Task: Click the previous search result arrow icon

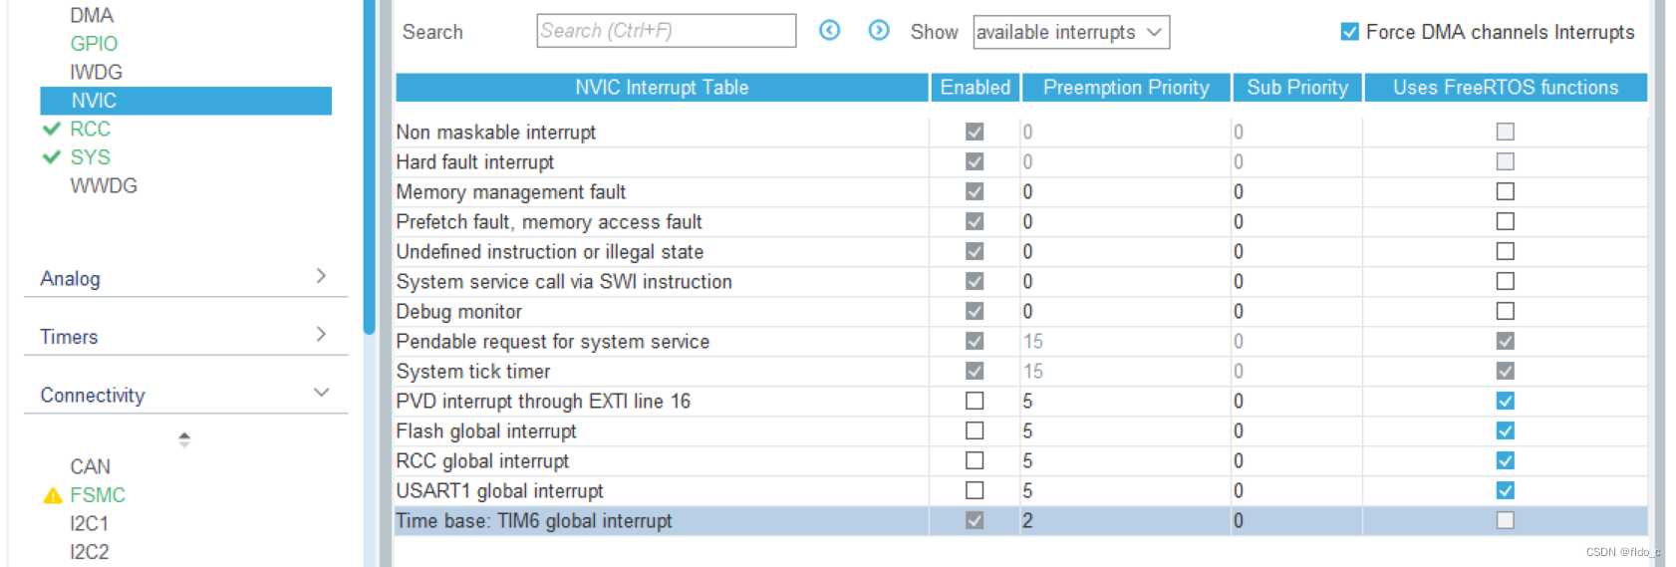Action: click(829, 31)
